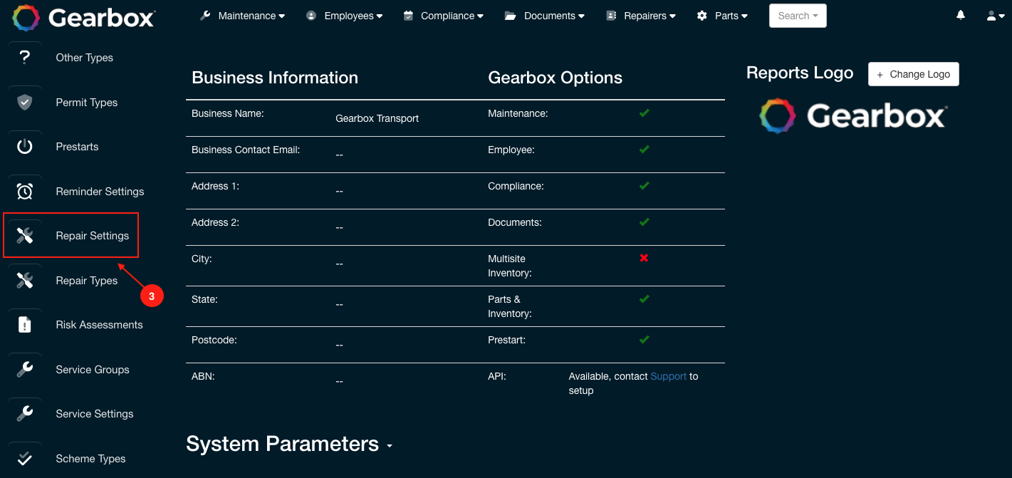
Task: Click the Service Settings wrench icon
Action: click(25, 414)
